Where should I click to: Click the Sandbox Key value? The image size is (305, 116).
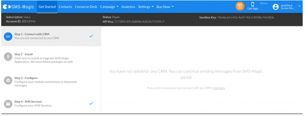(x=245, y=18)
